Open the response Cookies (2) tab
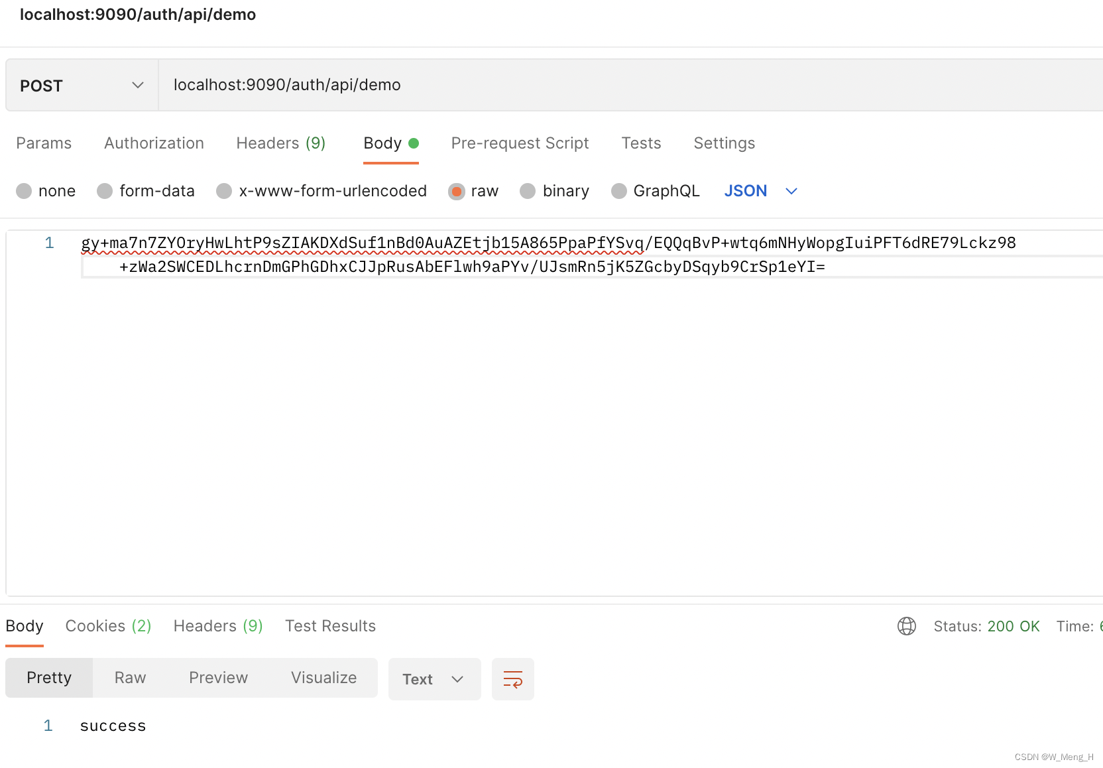 (x=108, y=626)
